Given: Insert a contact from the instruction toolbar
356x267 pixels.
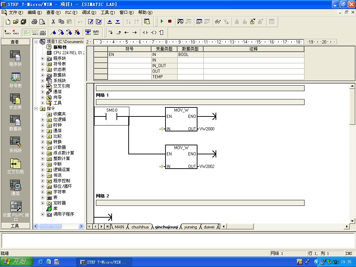Looking at the screenshot, I should [x=145, y=33].
